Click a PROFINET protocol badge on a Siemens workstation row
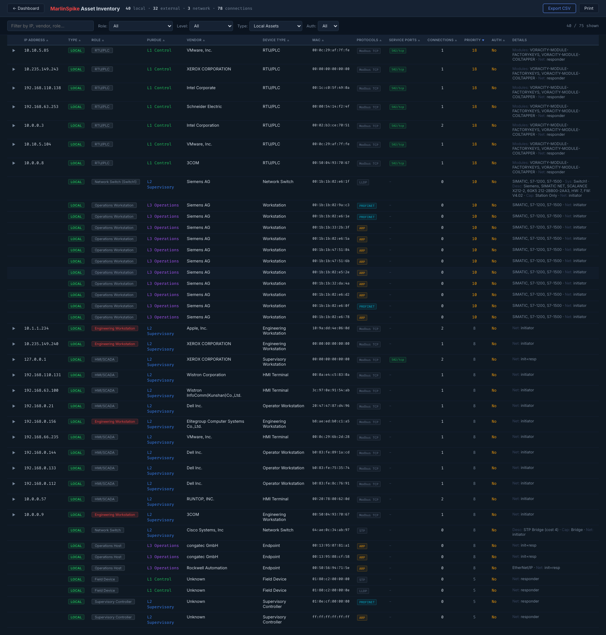606x635 pixels. tap(366, 205)
